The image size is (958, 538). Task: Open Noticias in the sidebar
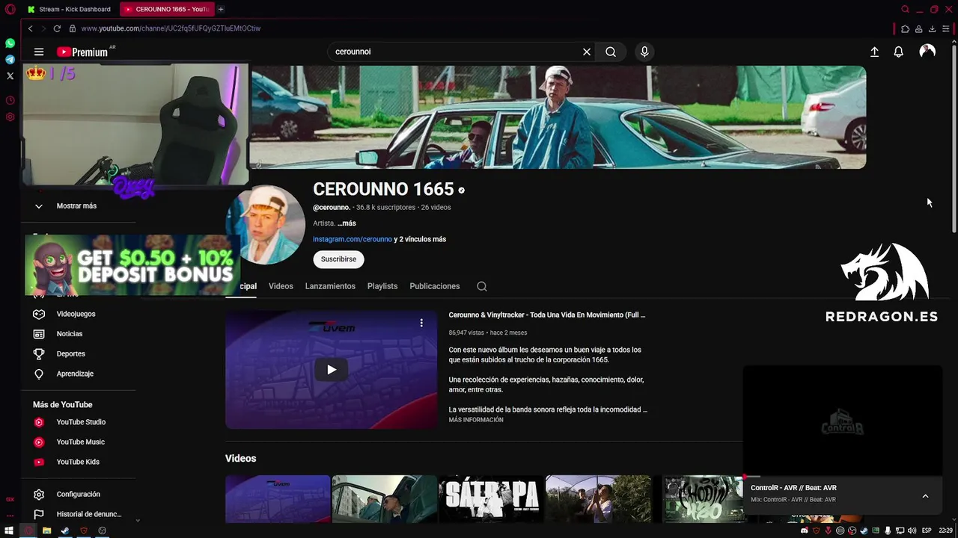pos(69,334)
